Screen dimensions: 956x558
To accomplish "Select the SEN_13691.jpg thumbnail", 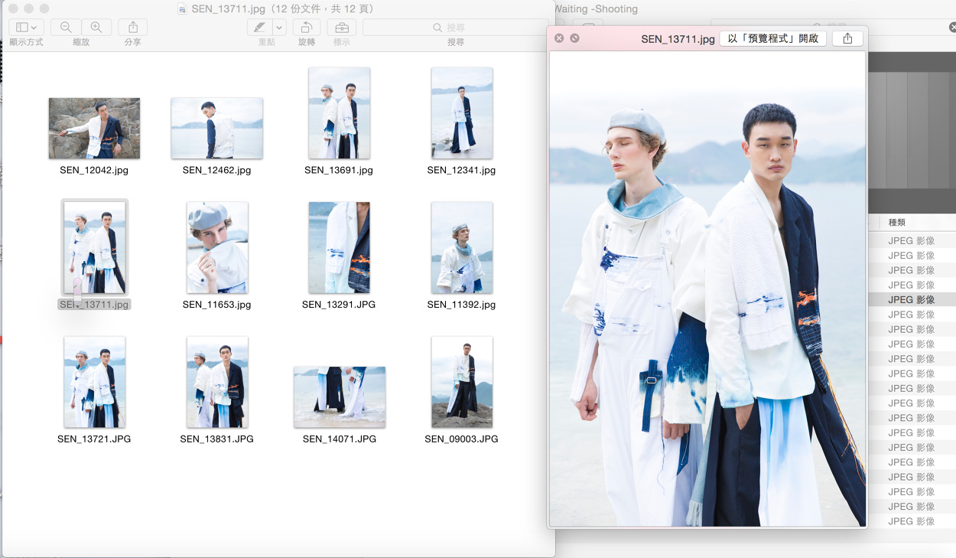I will pyautogui.click(x=340, y=113).
